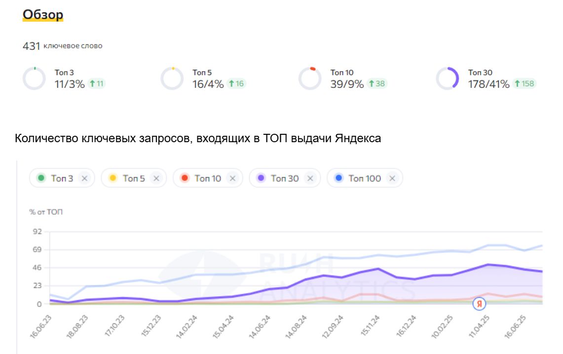Click the Топ 30 donut chart icon
The height and width of the screenshot is (354, 563).
[448, 79]
